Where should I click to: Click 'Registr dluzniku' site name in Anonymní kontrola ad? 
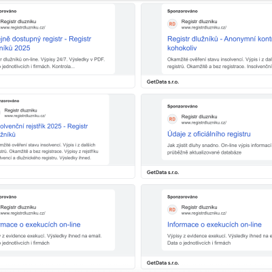[199, 22]
